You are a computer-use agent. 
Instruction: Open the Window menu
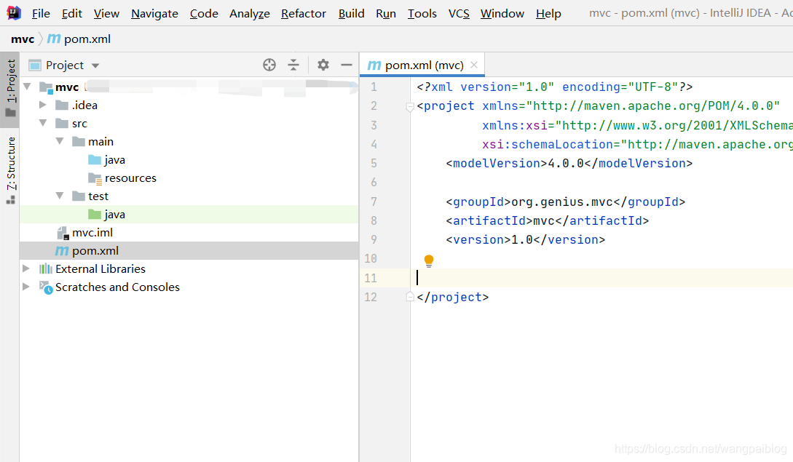point(502,14)
